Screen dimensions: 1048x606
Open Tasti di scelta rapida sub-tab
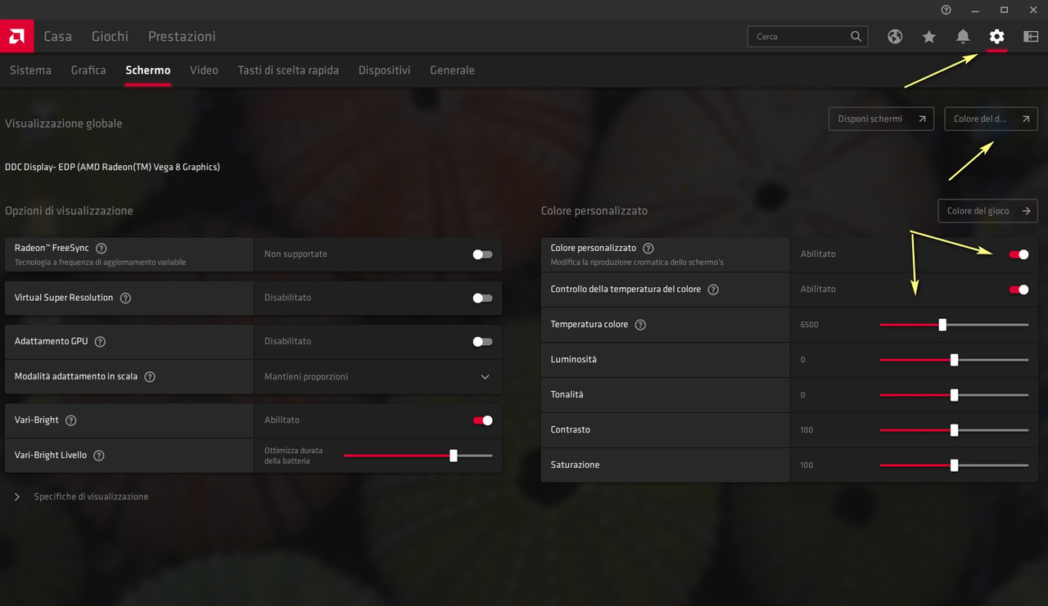pos(288,70)
